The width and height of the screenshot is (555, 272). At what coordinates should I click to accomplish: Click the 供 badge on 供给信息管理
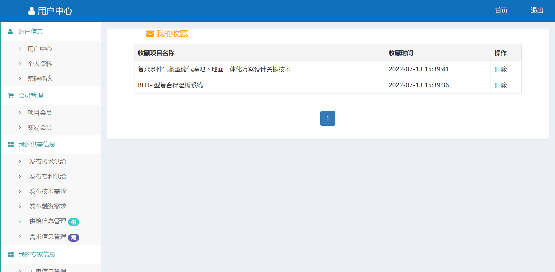(73, 222)
